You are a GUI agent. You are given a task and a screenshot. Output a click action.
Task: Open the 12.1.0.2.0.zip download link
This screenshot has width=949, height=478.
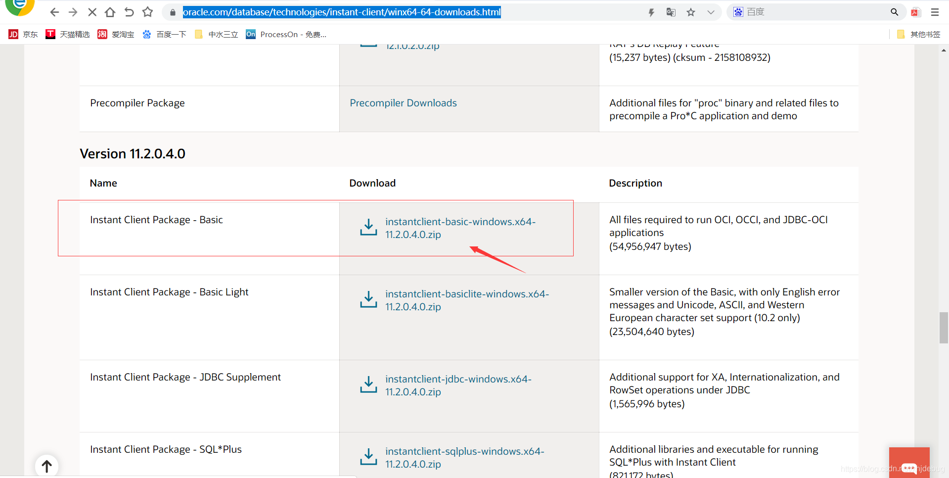[412, 47]
